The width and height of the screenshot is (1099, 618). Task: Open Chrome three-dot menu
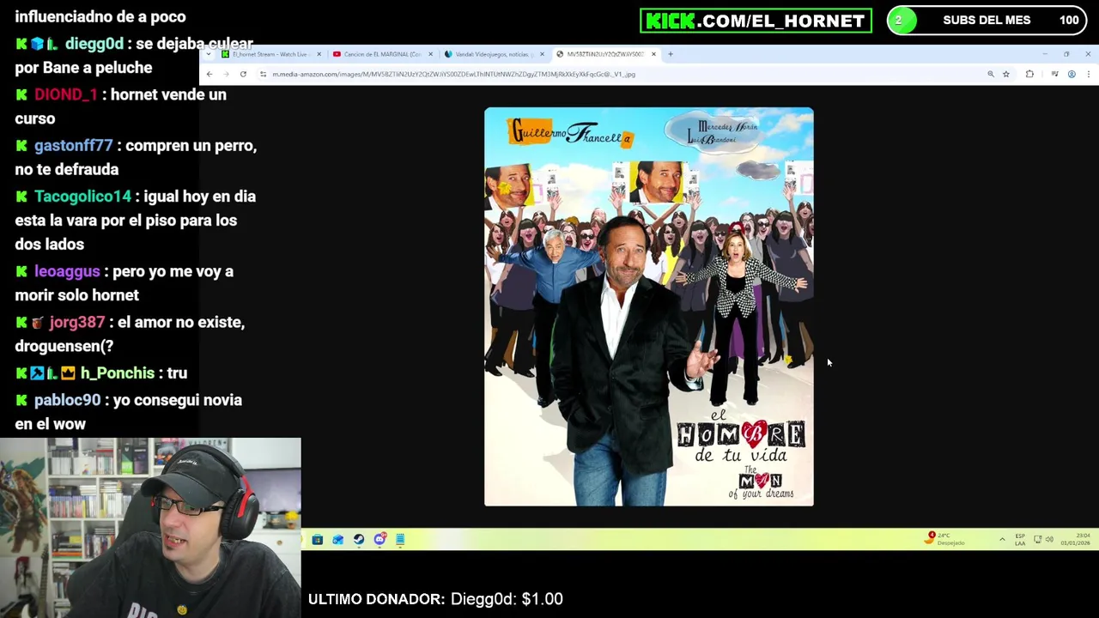[1088, 74]
